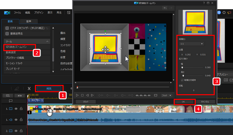The image size is (233, 135).
Task: Click the previous frame button
Action: pos(88,95)
